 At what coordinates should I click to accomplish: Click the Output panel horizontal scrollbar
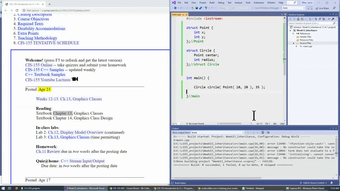(217, 178)
